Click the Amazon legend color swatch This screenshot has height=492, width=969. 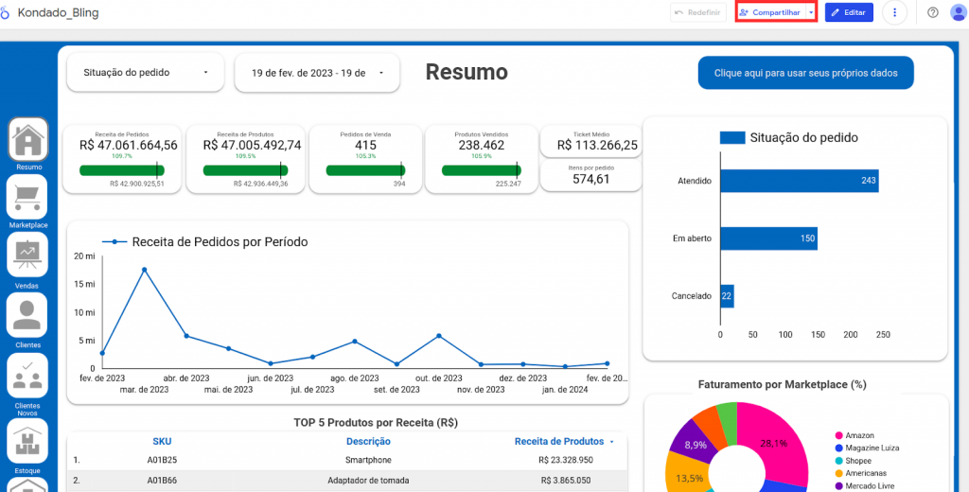(x=839, y=434)
